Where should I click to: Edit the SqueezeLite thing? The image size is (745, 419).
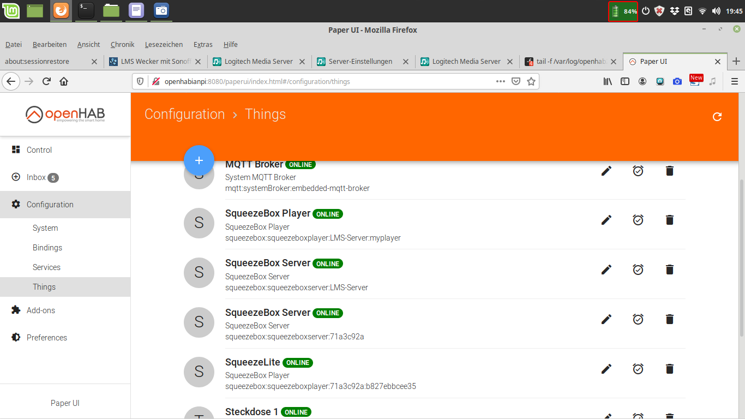coord(606,369)
